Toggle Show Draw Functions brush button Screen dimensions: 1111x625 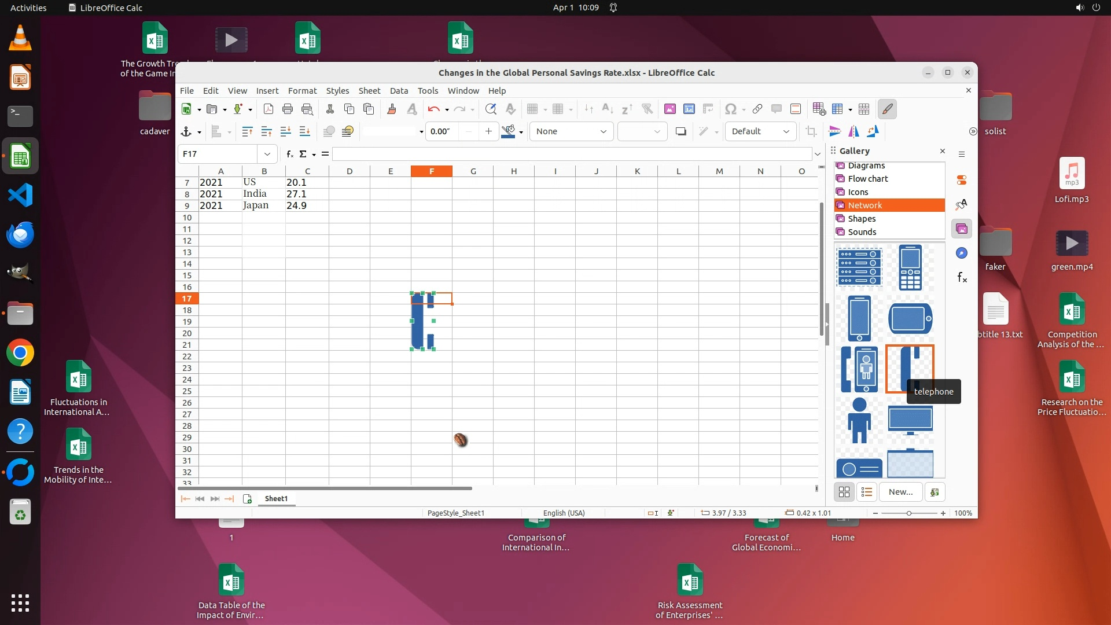point(887,109)
